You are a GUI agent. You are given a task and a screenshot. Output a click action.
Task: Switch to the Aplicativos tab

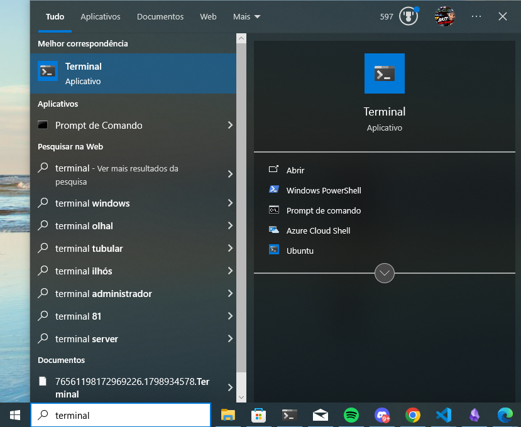(100, 17)
